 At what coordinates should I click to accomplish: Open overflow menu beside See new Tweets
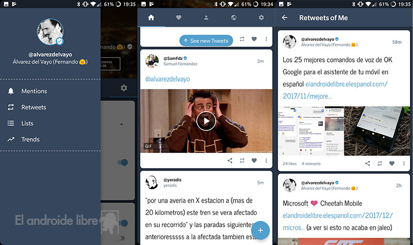point(266,39)
